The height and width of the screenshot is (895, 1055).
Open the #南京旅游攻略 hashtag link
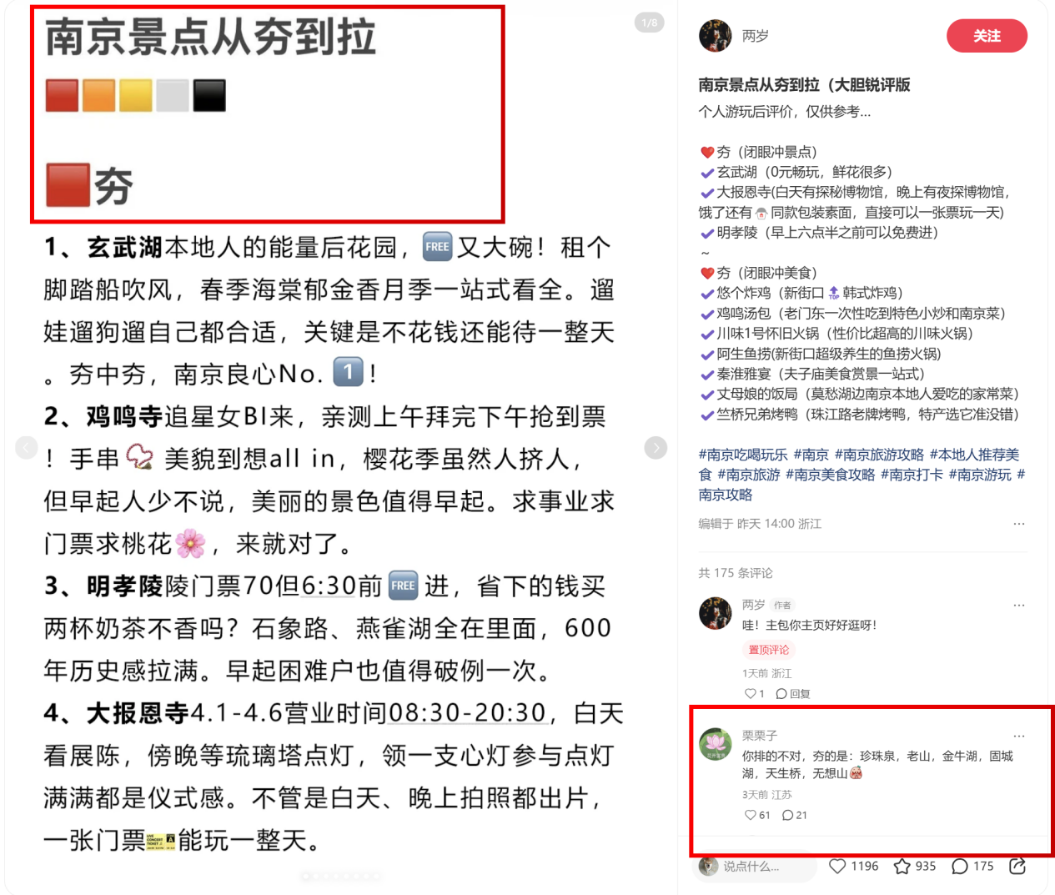pyautogui.click(x=879, y=455)
